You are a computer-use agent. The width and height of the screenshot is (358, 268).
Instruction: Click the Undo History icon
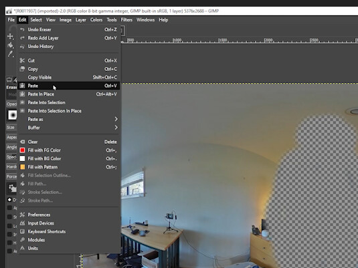click(x=22, y=47)
